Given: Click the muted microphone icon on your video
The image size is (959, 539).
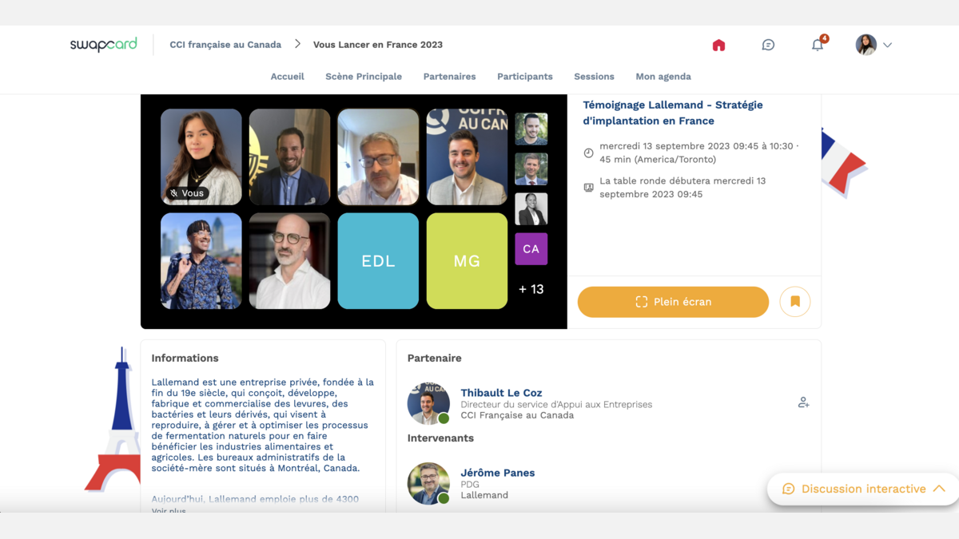Looking at the screenshot, I should coord(174,193).
